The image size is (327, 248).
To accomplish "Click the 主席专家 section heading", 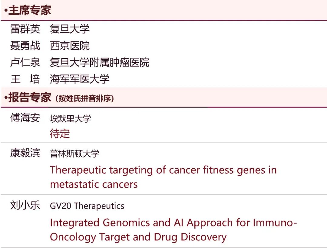I will click(x=28, y=10).
